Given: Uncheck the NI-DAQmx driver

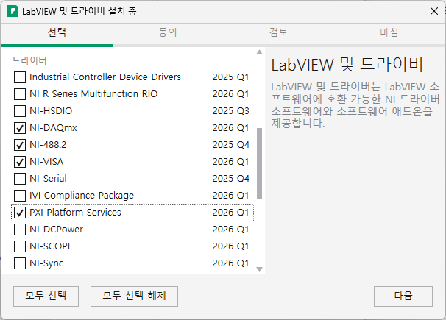Looking at the screenshot, I should (x=20, y=128).
